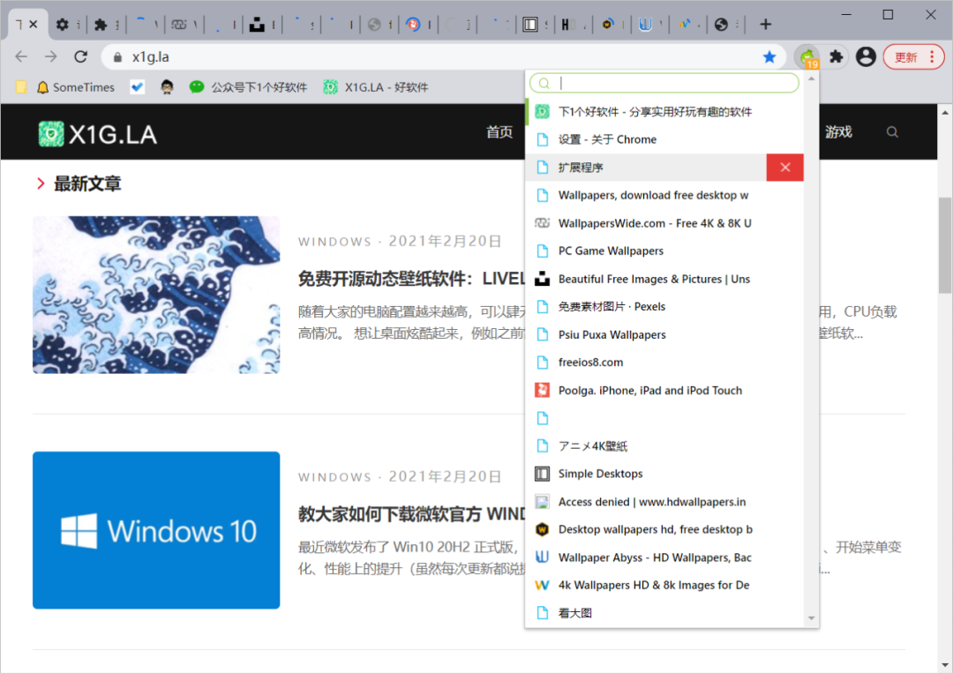This screenshot has width=953, height=673.
Task: Click the X1G.LA site logo
Action: pos(97,134)
